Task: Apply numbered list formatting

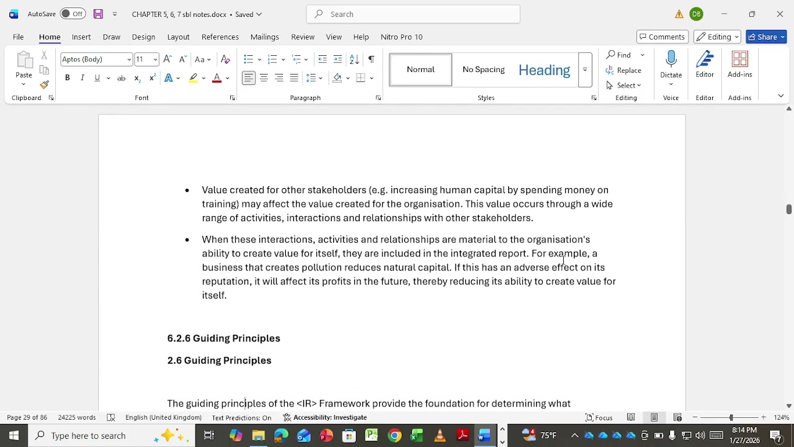Action: point(272,59)
